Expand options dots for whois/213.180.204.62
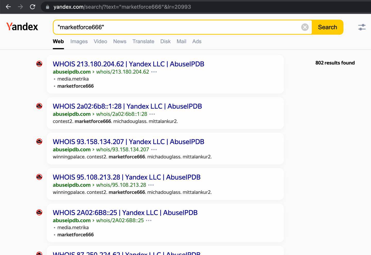The height and width of the screenshot is (255, 371). click(154, 72)
